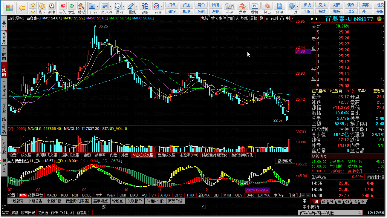Image resolution: width=387 pixels, height=218 pixels.
Task: Expand the 画线 dropdown arrow
Action: click(x=137, y=6)
